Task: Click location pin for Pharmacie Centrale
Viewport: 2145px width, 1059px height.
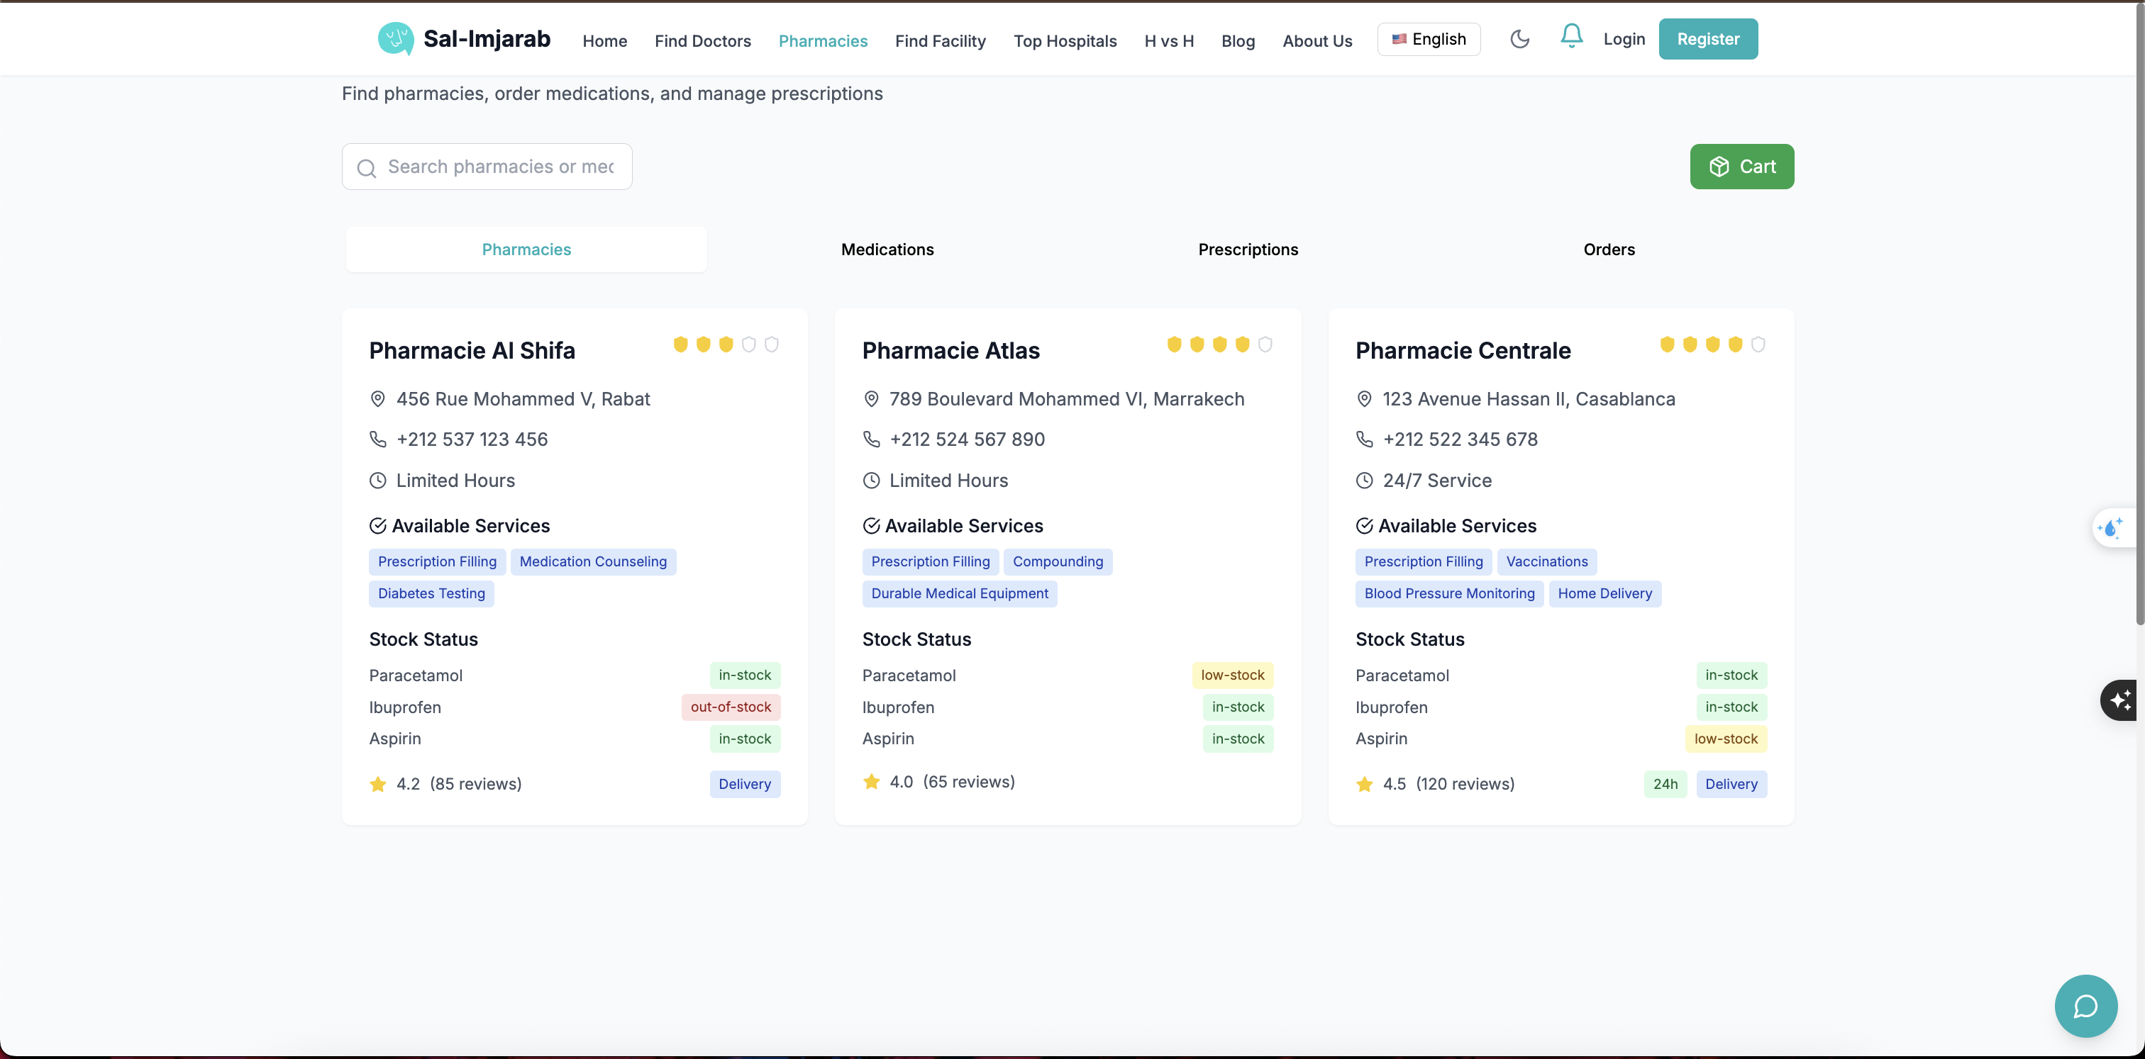Action: 1364,399
